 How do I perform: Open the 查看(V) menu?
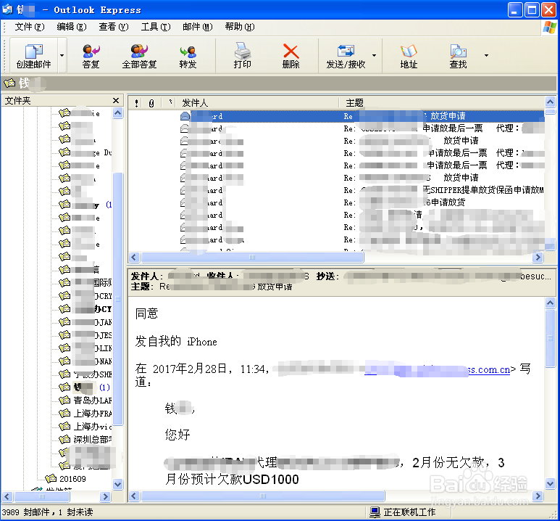[x=114, y=27]
